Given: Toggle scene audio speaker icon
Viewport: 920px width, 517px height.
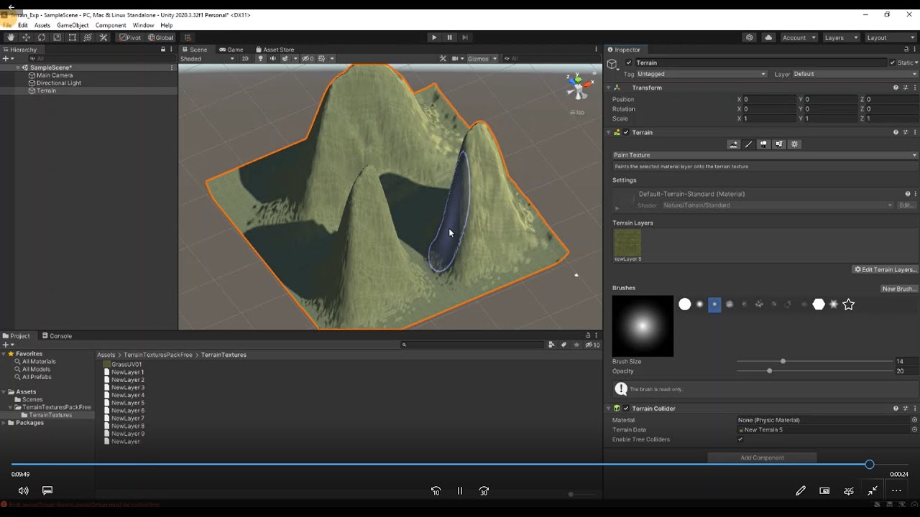Looking at the screenshot, I should [272, 59].
